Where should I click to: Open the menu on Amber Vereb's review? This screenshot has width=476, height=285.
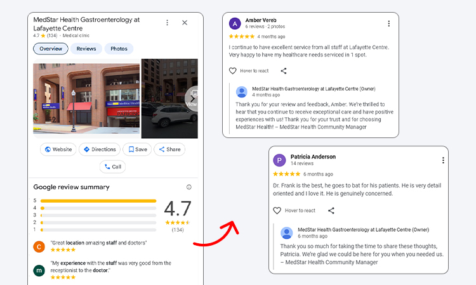388,23
